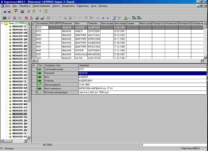This screenshot has height=151, width=208.
Task: Select tree item ИВАНОВ МИ
Action: (x=20, y=104)
